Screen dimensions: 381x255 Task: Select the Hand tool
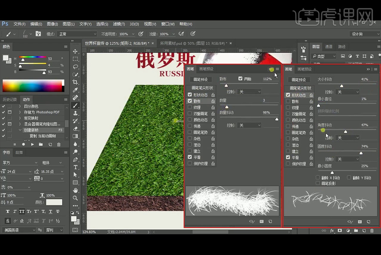coord(75,190)
